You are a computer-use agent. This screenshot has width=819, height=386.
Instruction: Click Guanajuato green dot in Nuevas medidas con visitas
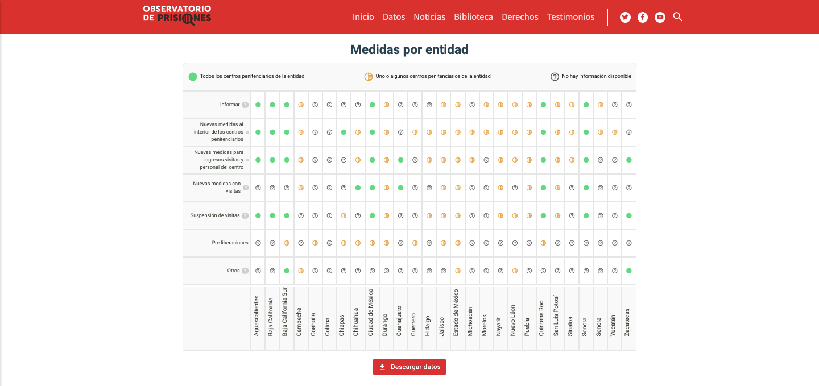pyautogui.click(x=400, y=188)
